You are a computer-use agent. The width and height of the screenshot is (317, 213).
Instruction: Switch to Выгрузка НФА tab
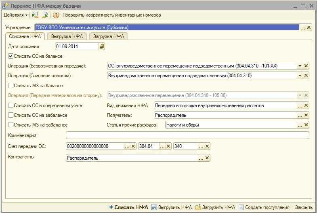[x=67, y=36]
